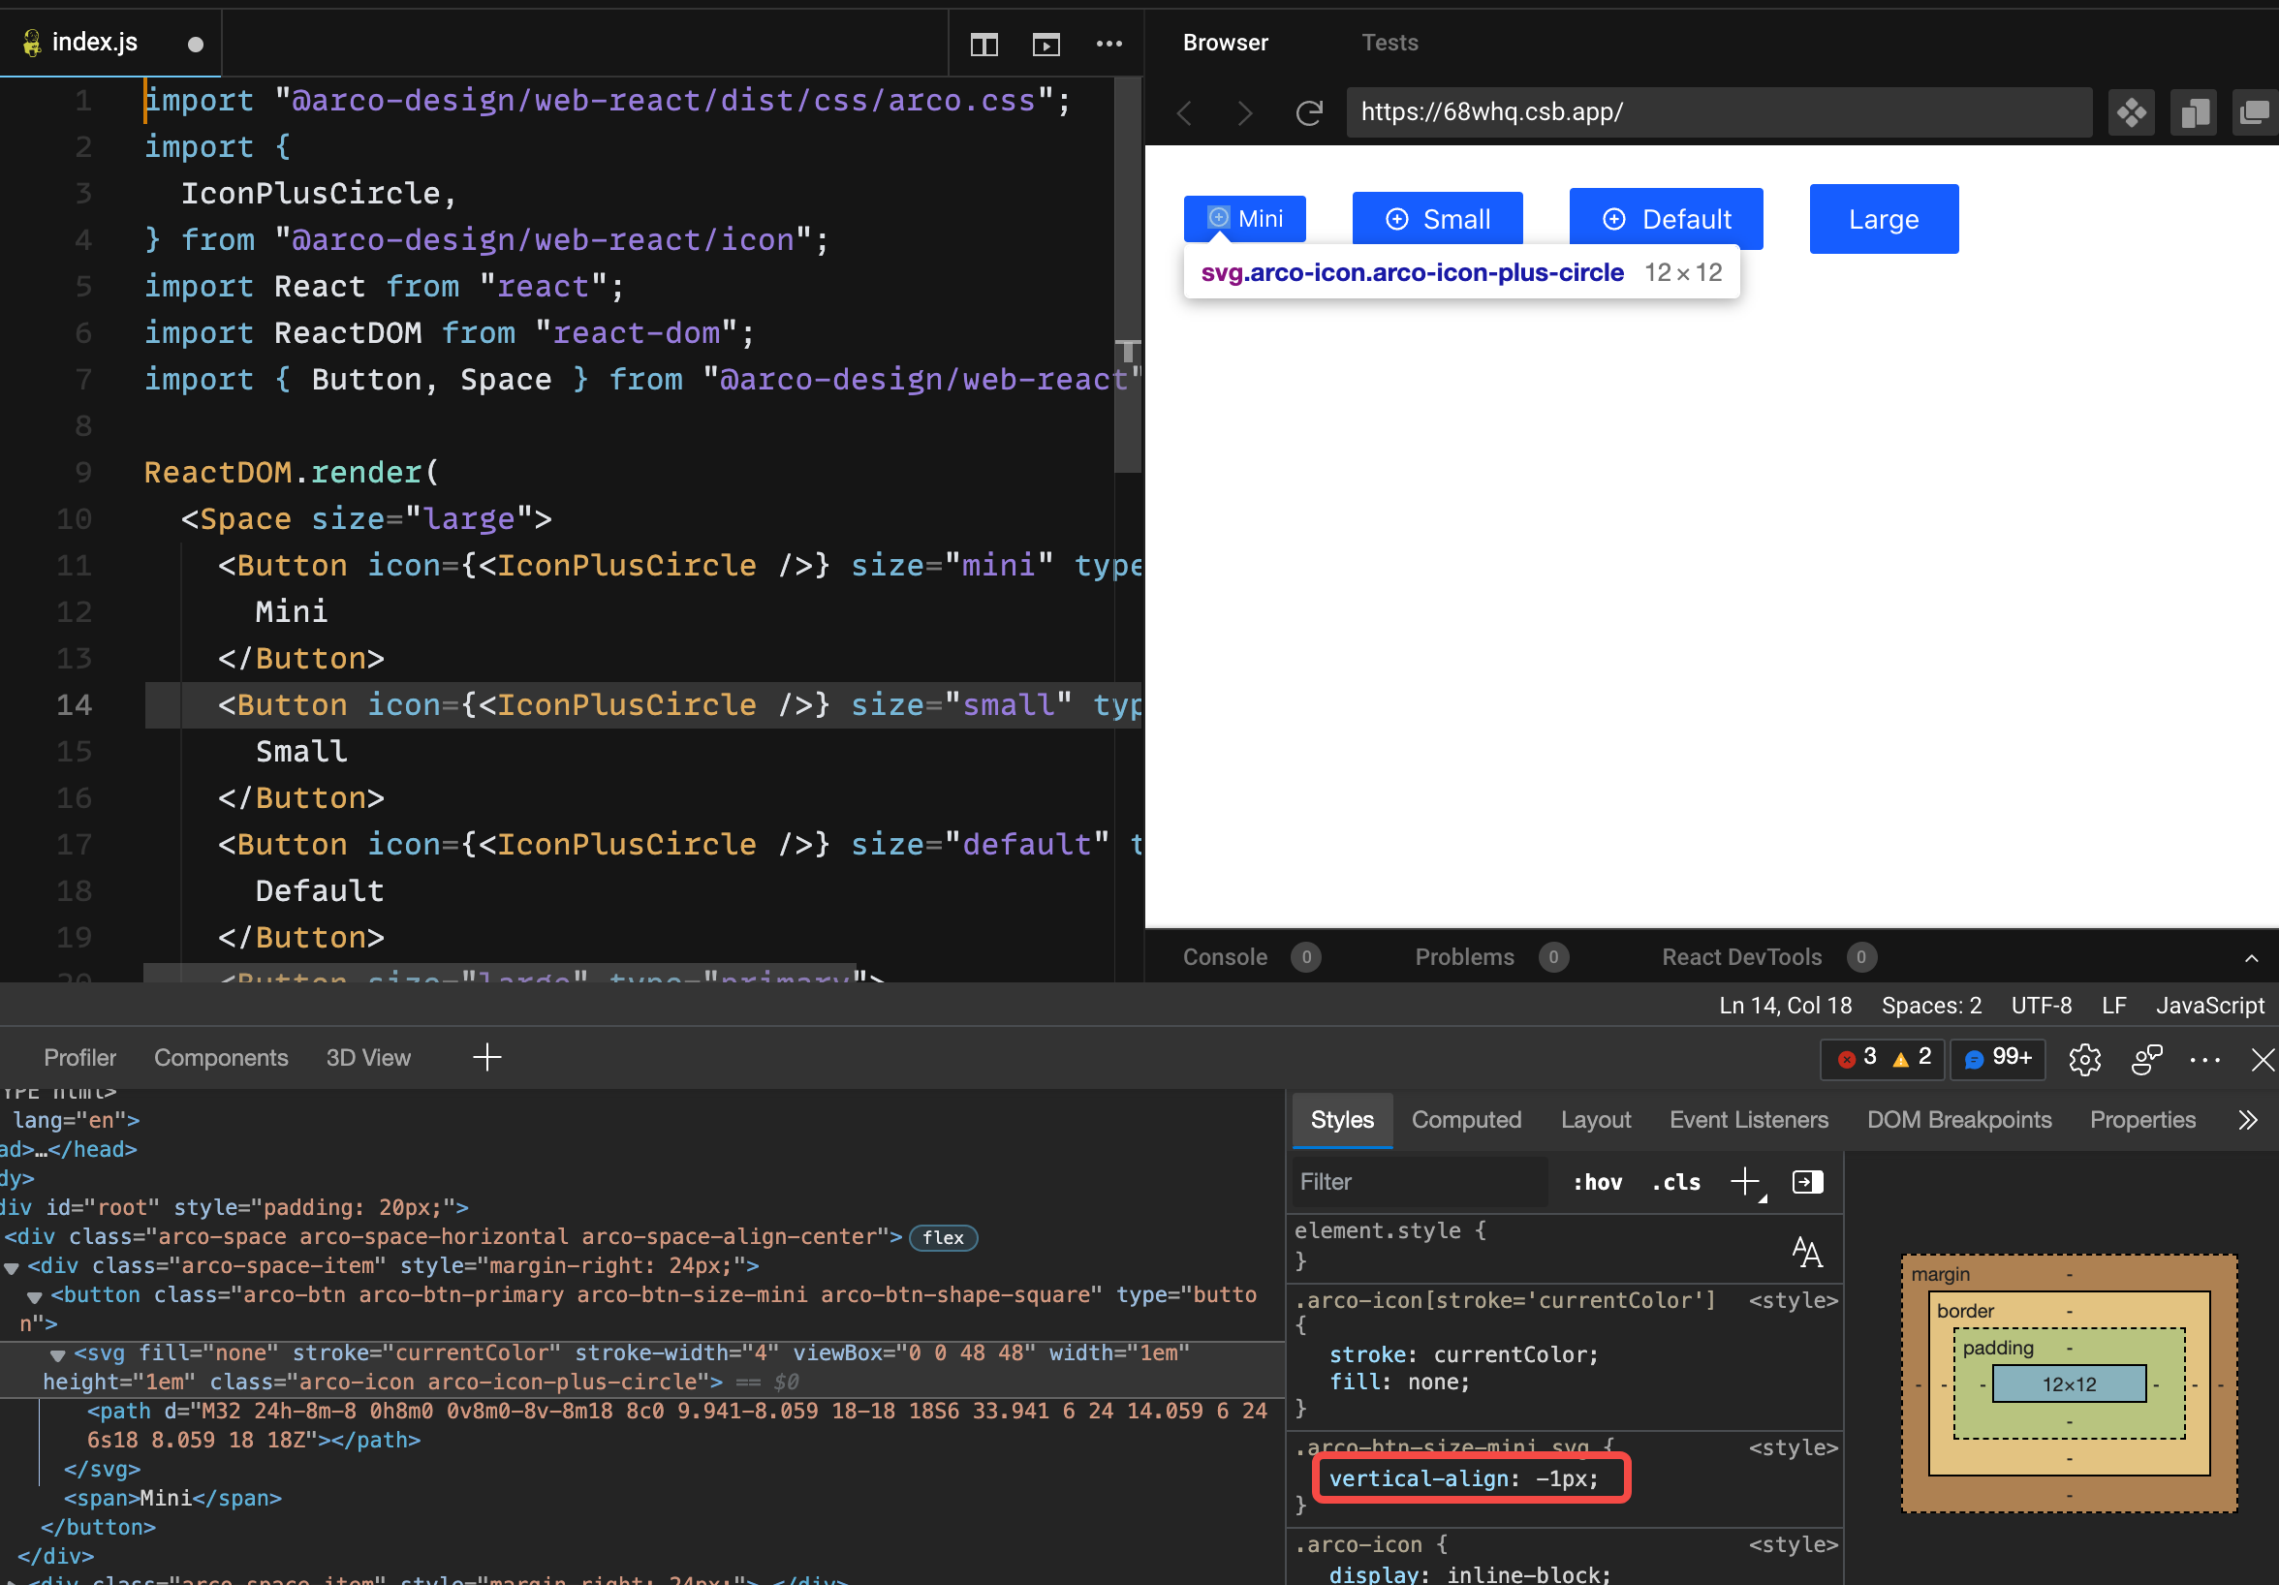Open editor more options ellipsis
This screenshot has height=1585, width=2279.
1108,44
